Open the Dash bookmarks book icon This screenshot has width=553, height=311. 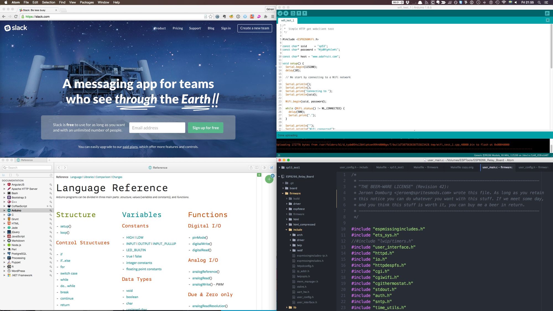pos(257,168)
